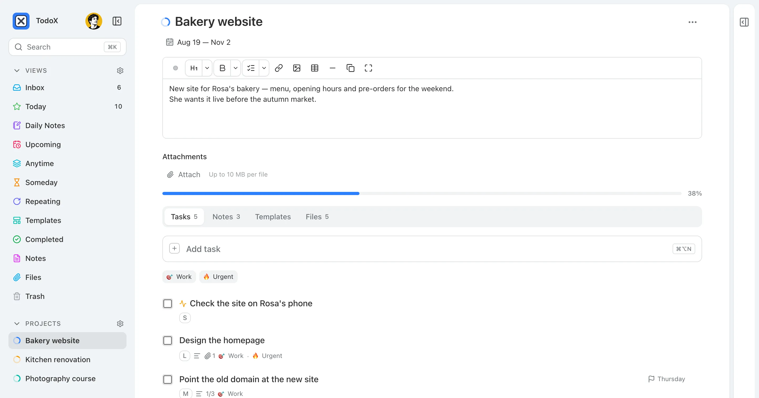Open the Trash view
This screenshot has height=398, width=759.
[x=67, y=296]
